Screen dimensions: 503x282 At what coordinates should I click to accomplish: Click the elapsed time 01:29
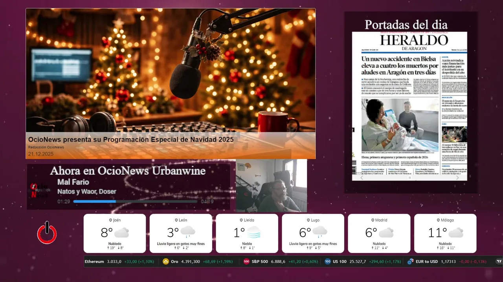64,202
